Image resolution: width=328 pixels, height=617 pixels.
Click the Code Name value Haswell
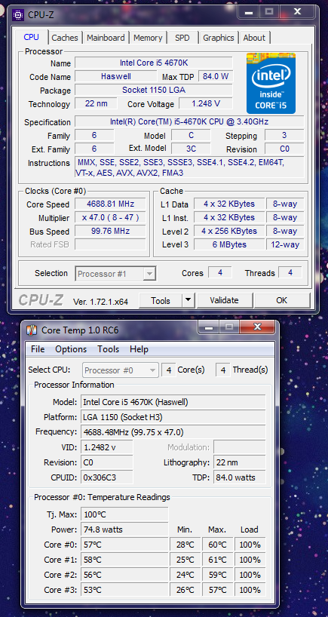115,76
